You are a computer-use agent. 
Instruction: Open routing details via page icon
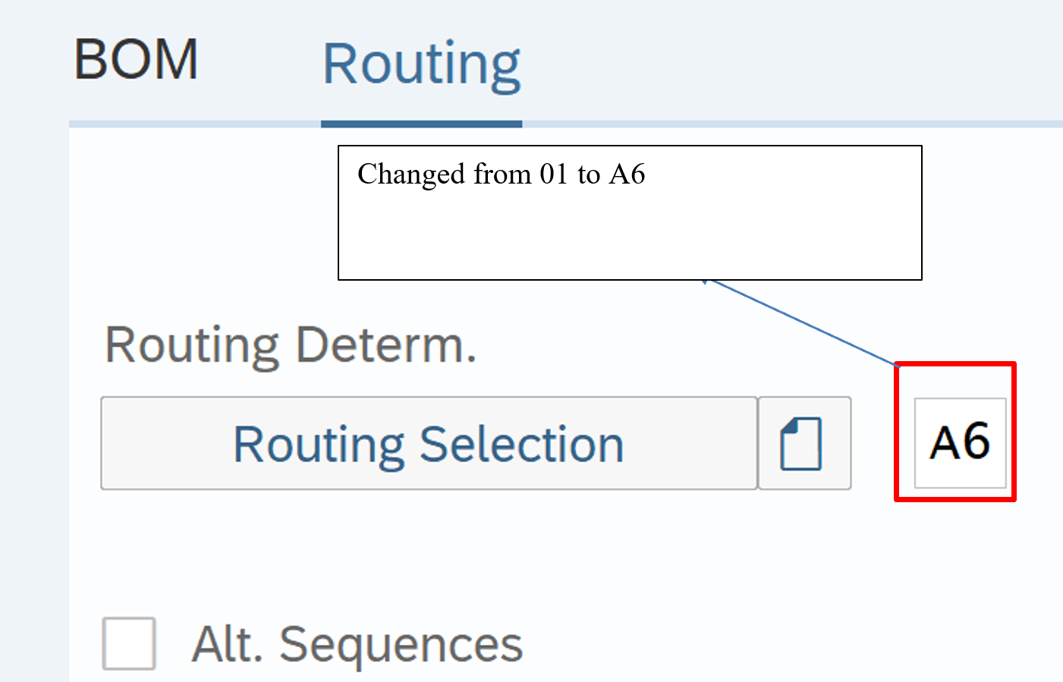(804, 444)
